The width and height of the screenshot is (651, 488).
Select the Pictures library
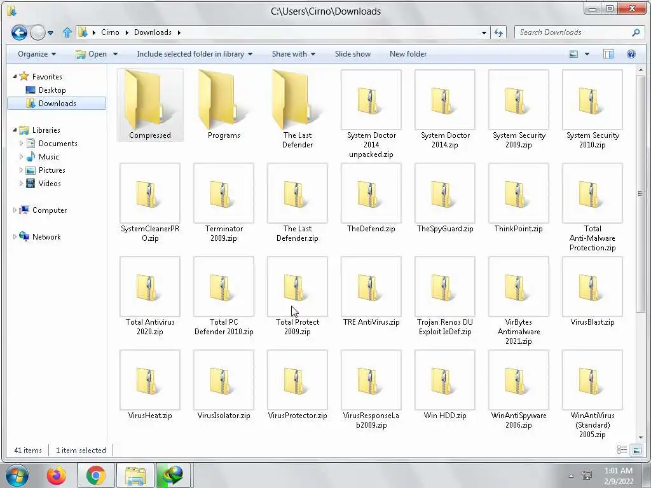pos(51,170)
